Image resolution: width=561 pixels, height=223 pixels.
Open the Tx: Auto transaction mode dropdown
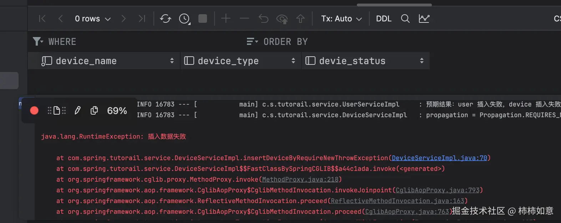coord(342,19)
